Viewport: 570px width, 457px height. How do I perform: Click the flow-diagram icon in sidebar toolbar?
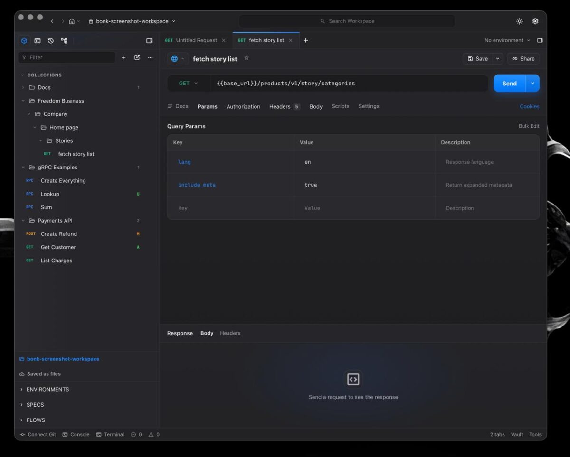click(x=64, y=41)
